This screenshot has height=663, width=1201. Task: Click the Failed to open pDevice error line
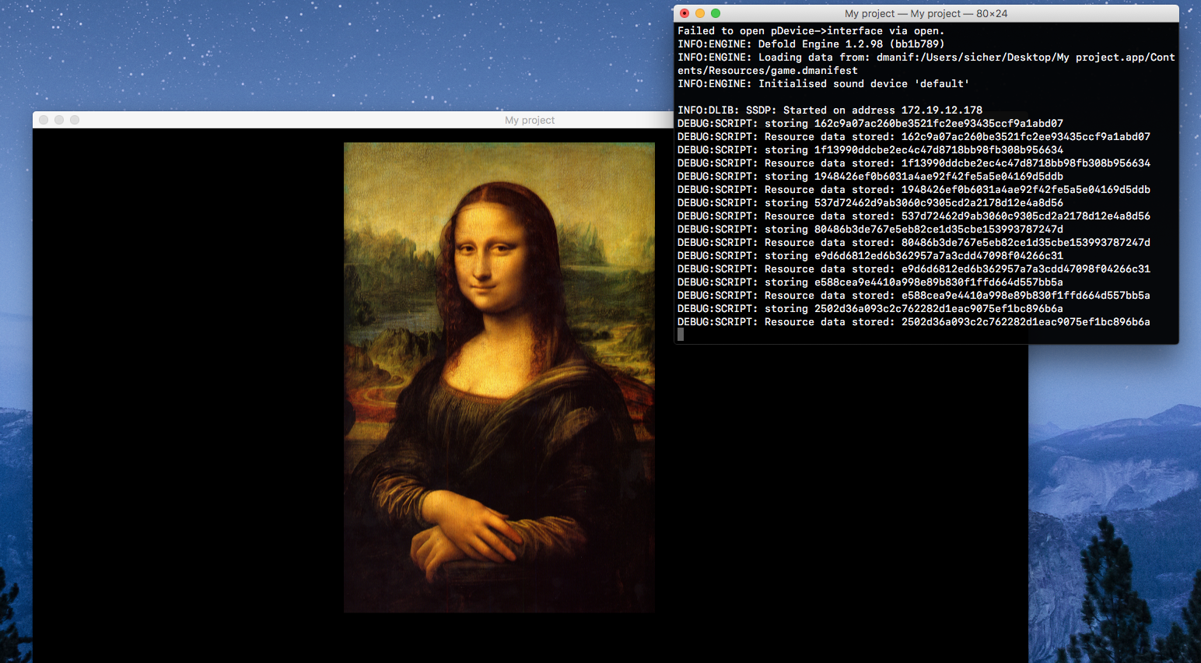coord(809,30)
